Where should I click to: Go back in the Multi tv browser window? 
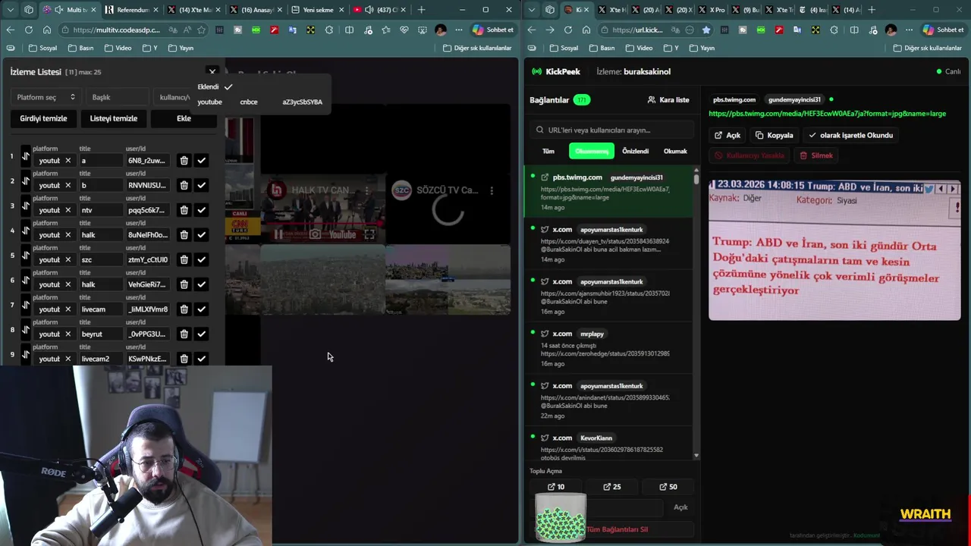tap(10, 30)
